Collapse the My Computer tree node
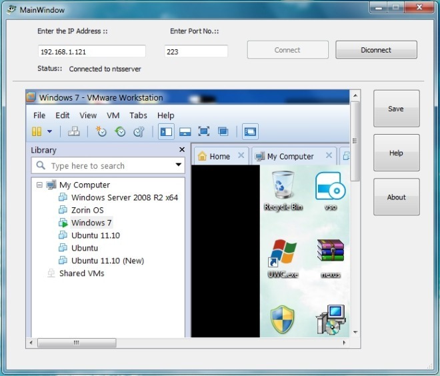440x376 pixels. (x=39, y=185)
